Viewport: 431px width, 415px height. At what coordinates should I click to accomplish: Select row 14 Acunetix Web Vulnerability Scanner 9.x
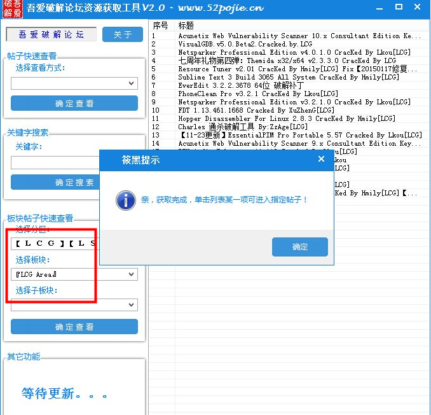[289, 143]
